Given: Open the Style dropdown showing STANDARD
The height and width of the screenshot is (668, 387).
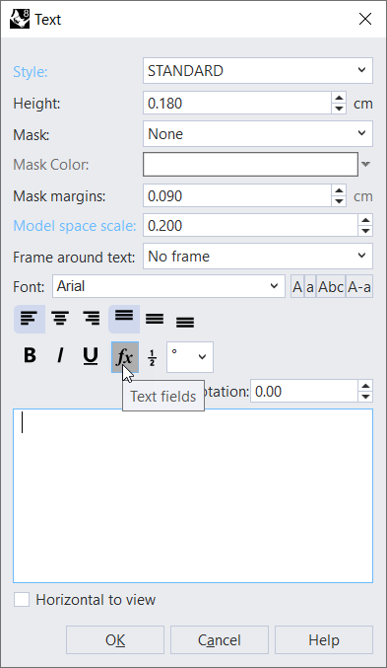Looking at the screenshot, I should 258,71.
